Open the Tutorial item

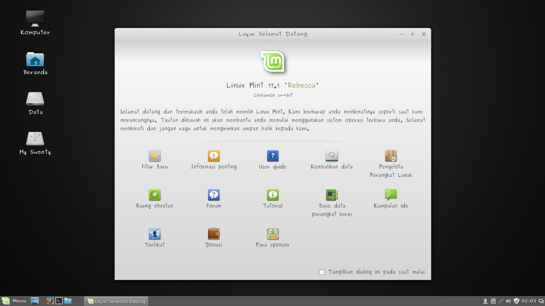(x=273, y=199)
